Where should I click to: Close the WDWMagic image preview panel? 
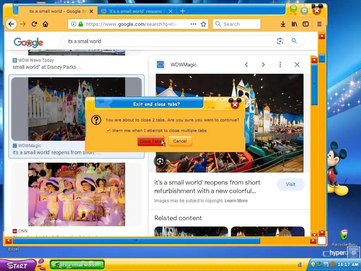297,65
